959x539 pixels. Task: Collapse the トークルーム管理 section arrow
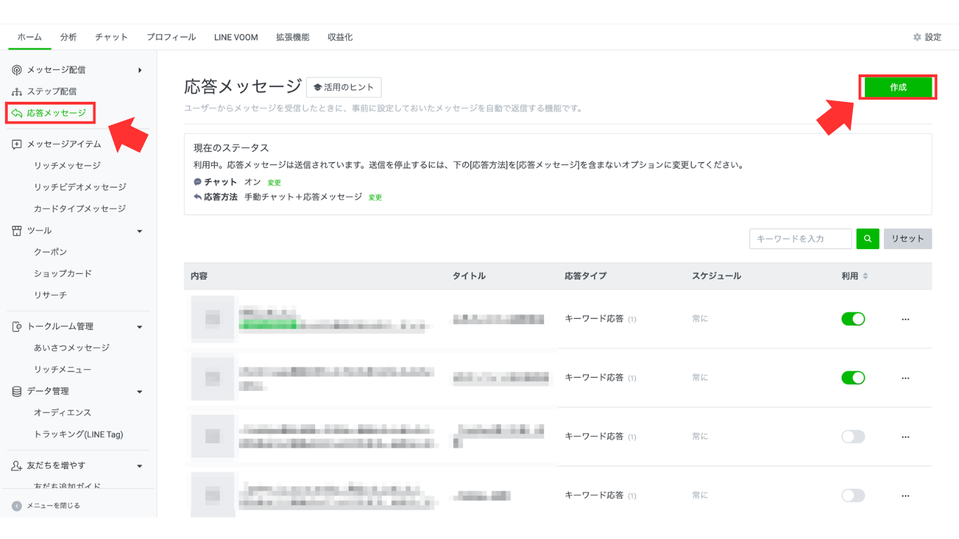point(140,327)
